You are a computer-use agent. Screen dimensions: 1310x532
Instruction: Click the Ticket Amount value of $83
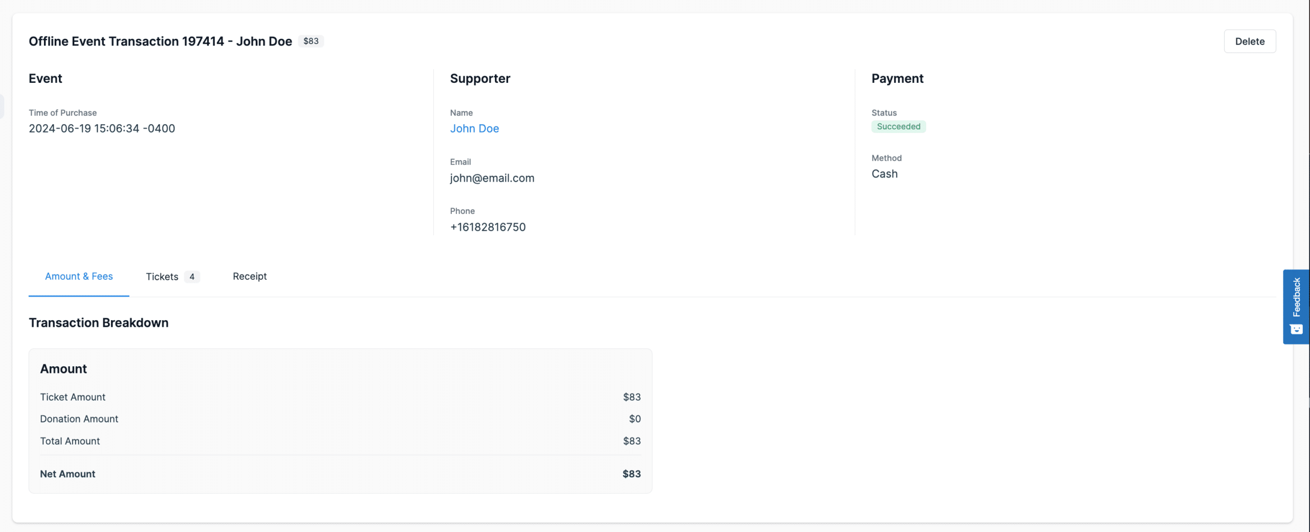tap(632, 396)
